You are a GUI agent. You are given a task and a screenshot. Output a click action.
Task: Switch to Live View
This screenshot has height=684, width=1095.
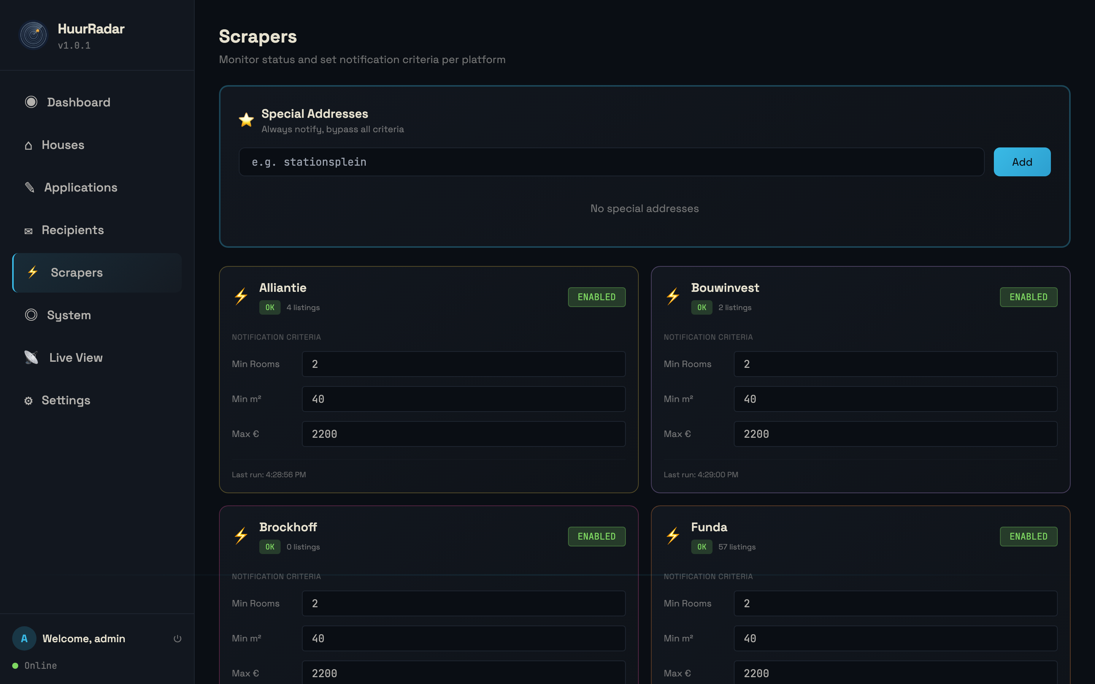pos(97,357)
